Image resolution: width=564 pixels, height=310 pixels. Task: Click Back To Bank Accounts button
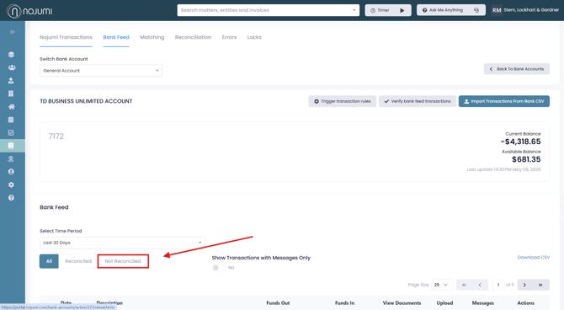pyautogui.click(x=517, y=69)
